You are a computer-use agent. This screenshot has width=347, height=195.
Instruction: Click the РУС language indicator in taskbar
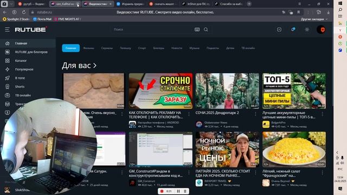coord(340,169)
